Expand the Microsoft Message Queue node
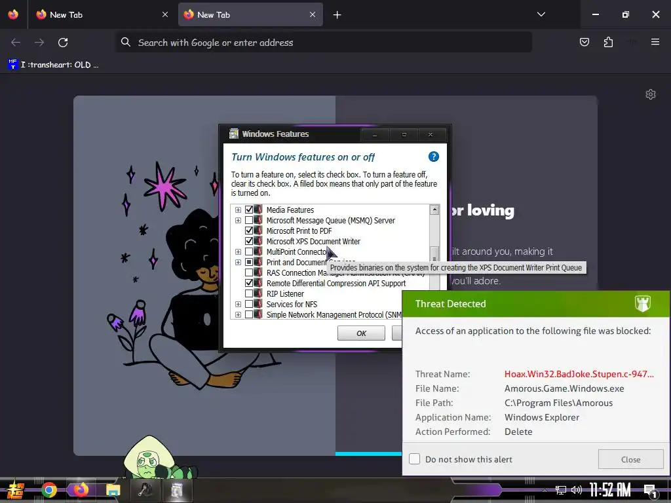The width and height of the screenshot is (671, 503). (x=238, y=220)
